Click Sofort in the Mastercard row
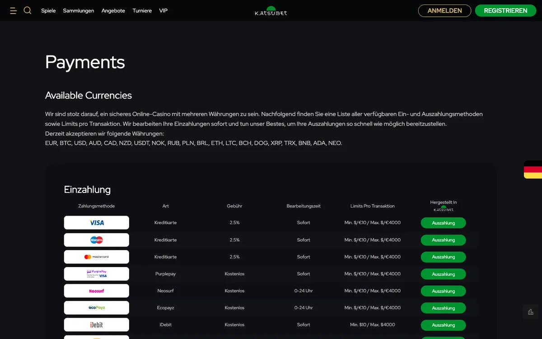Viewport: 542px width, 339px height. click(304, 257)
